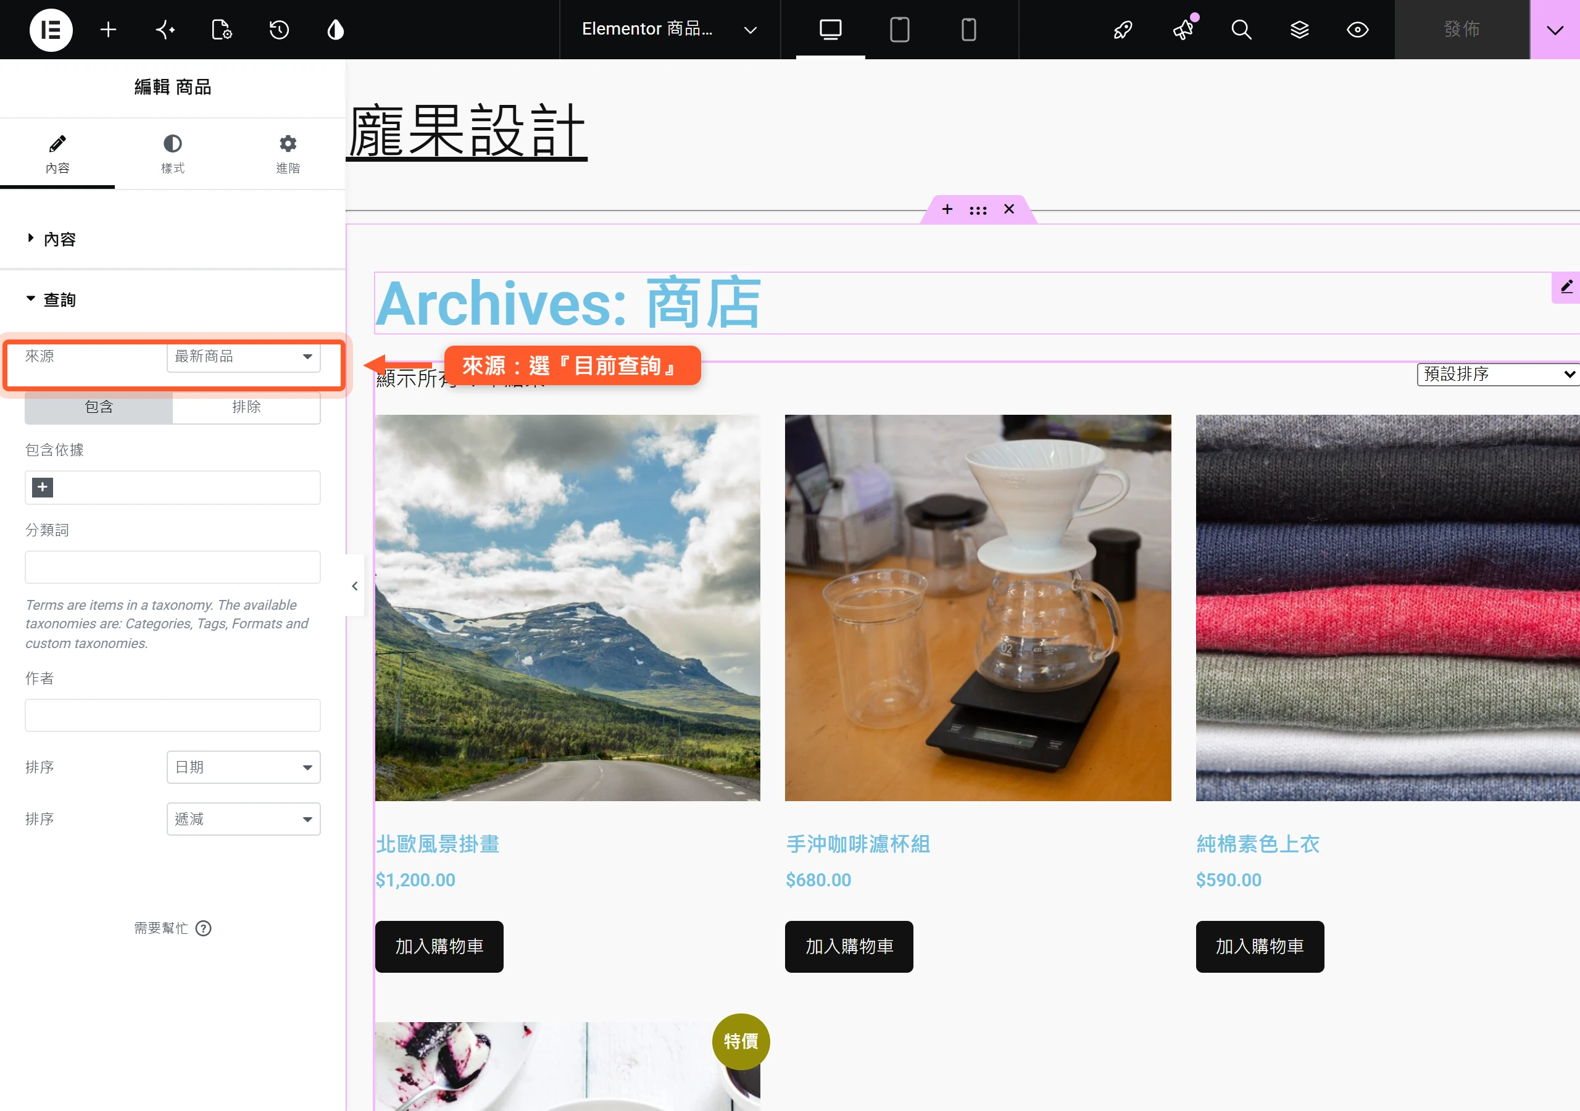
Task: Click the add element plus icon
Action: 108,30
